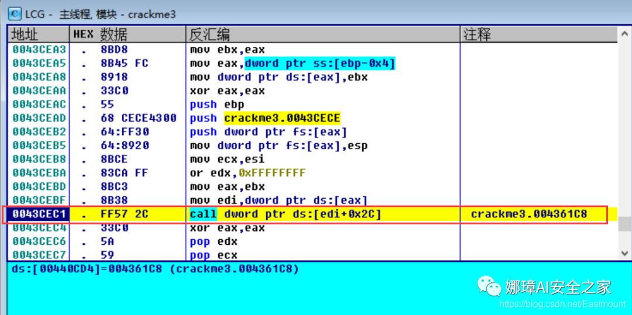Click hex bytes FF57 2C
This screenshot has height=315, width=632.
pos(125,214)
